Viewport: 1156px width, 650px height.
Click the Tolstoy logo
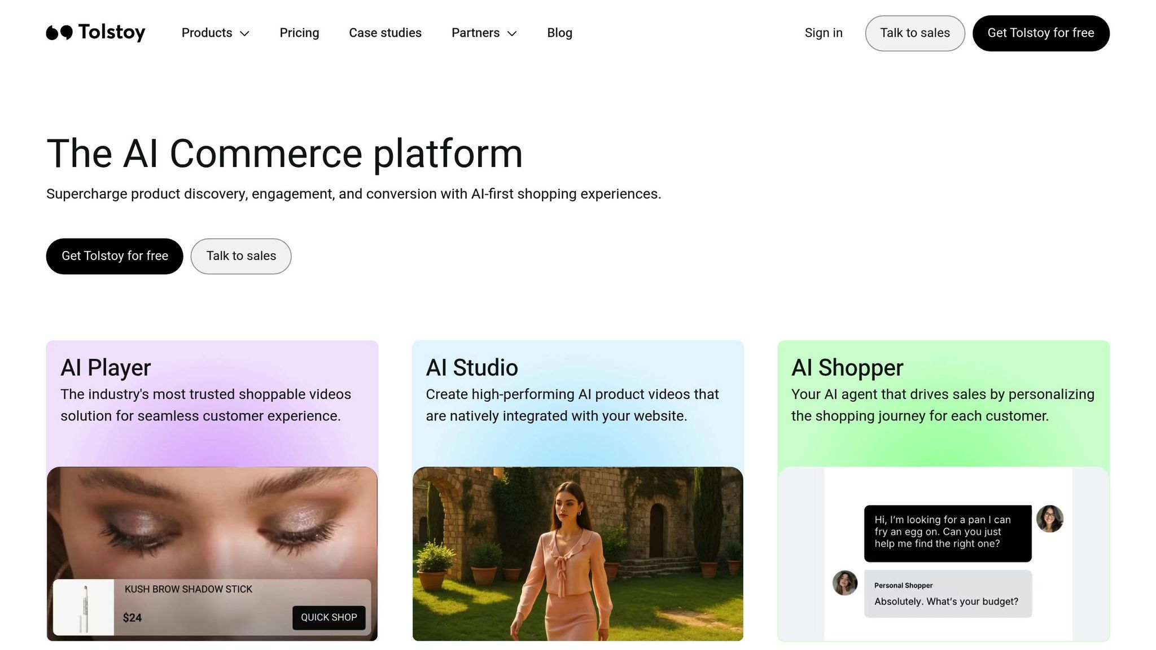tap(95, 33)
